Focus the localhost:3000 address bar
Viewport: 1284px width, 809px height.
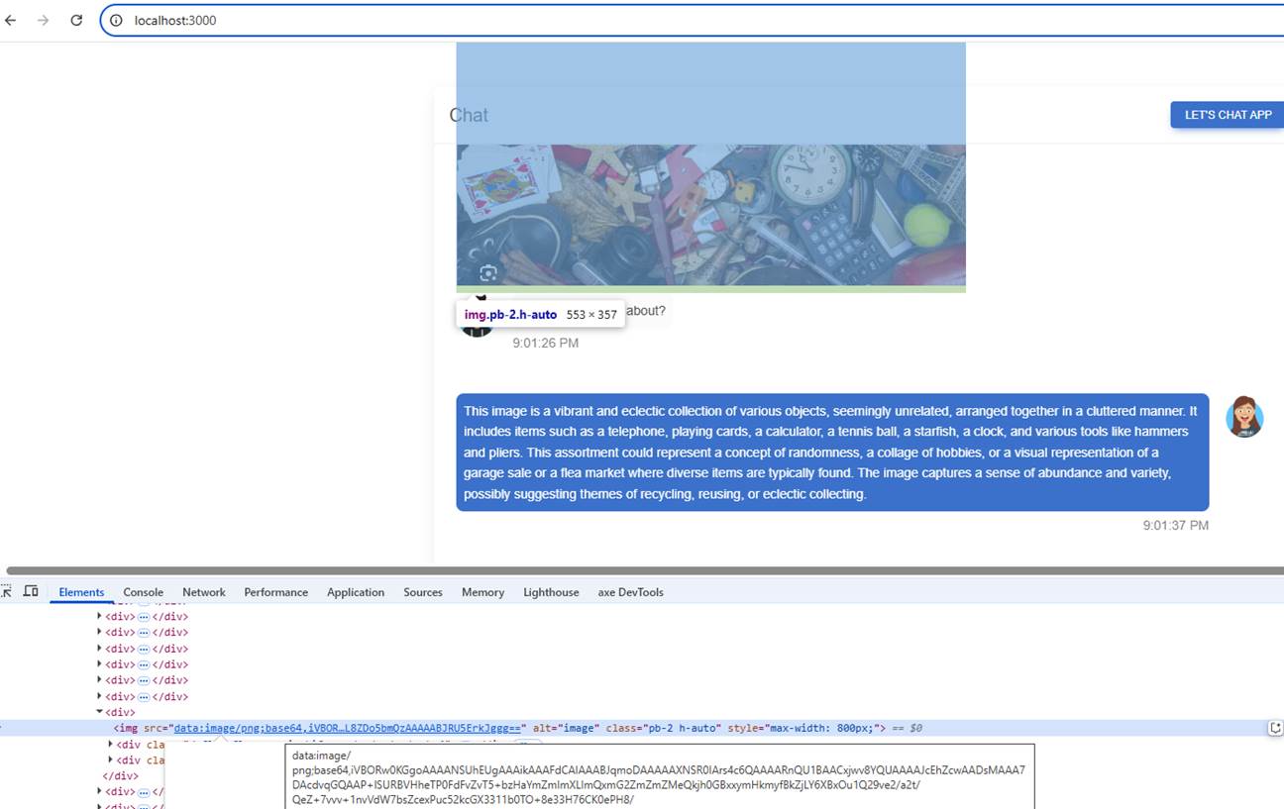click(694, 20)
